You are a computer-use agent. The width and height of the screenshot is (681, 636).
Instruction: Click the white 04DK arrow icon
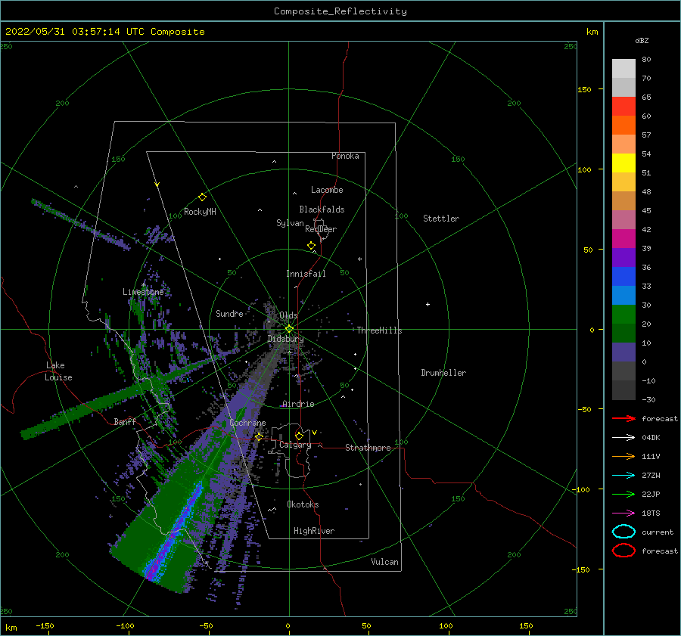[x=623, y=438]
